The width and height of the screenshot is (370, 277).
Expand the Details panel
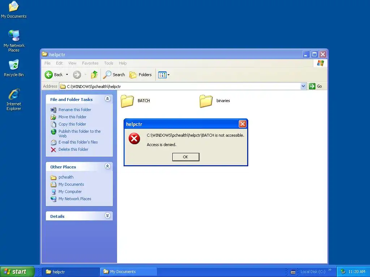(107, 216)
